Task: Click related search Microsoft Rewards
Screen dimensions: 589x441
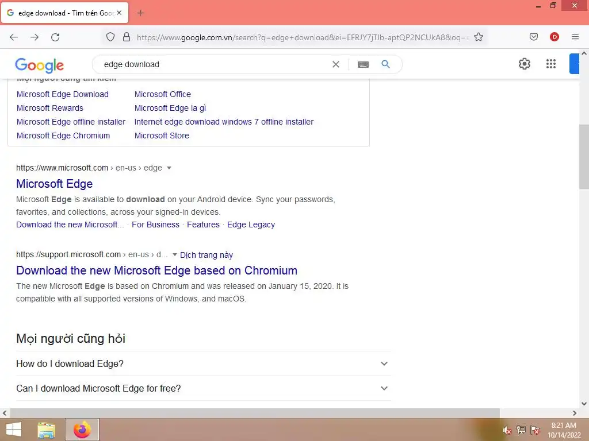Action: point(50,108)
